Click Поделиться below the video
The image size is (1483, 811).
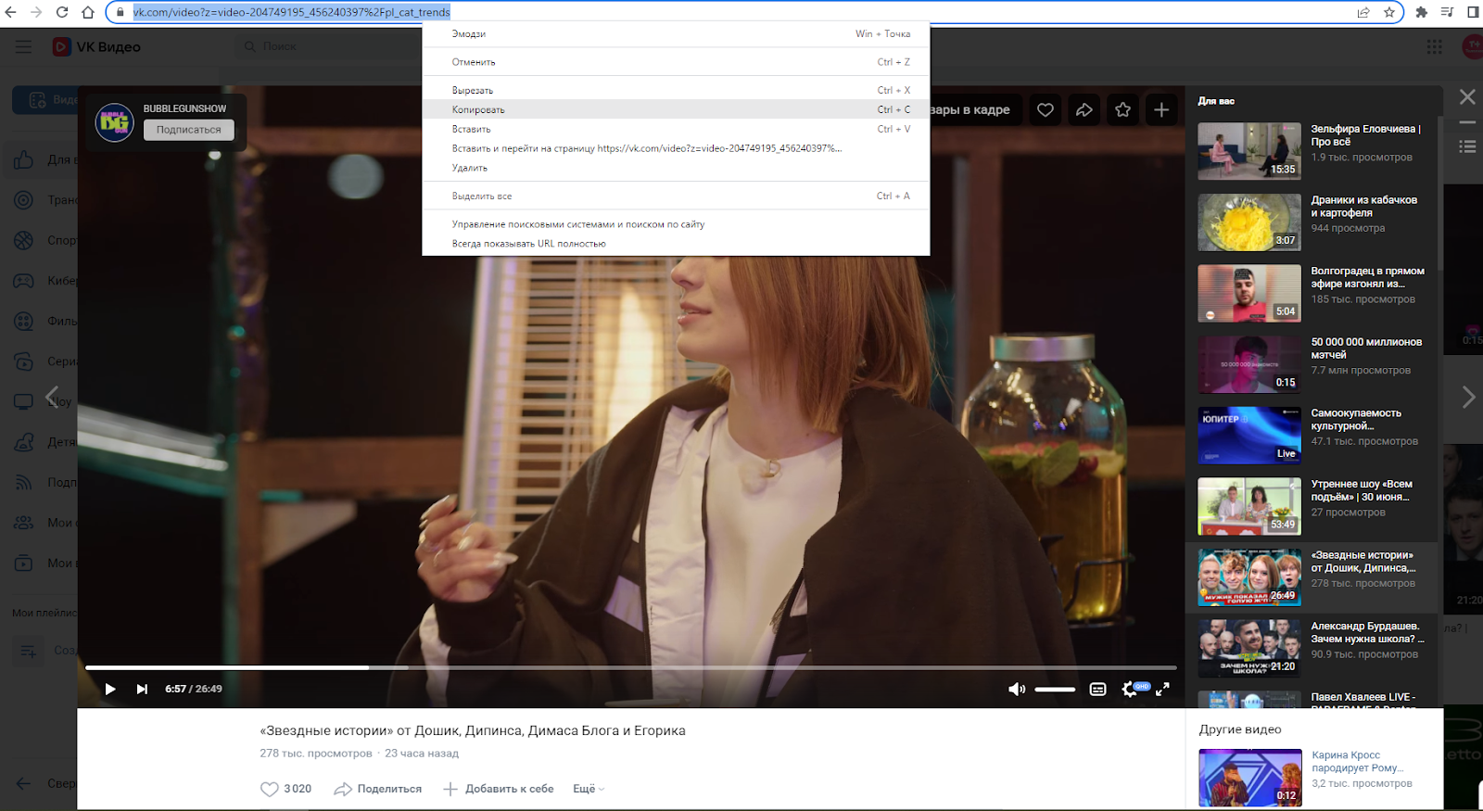[x=378, y=789]
